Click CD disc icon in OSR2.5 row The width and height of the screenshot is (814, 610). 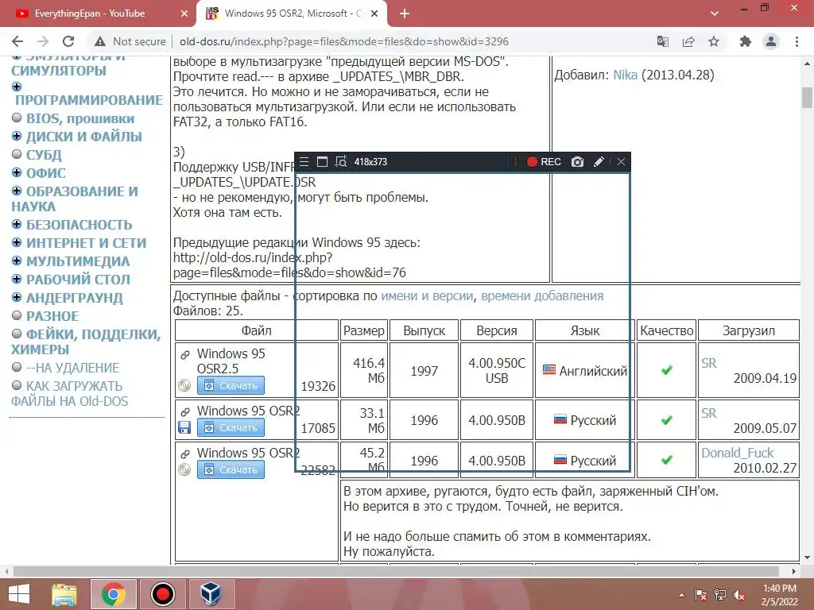coord(184,385)
